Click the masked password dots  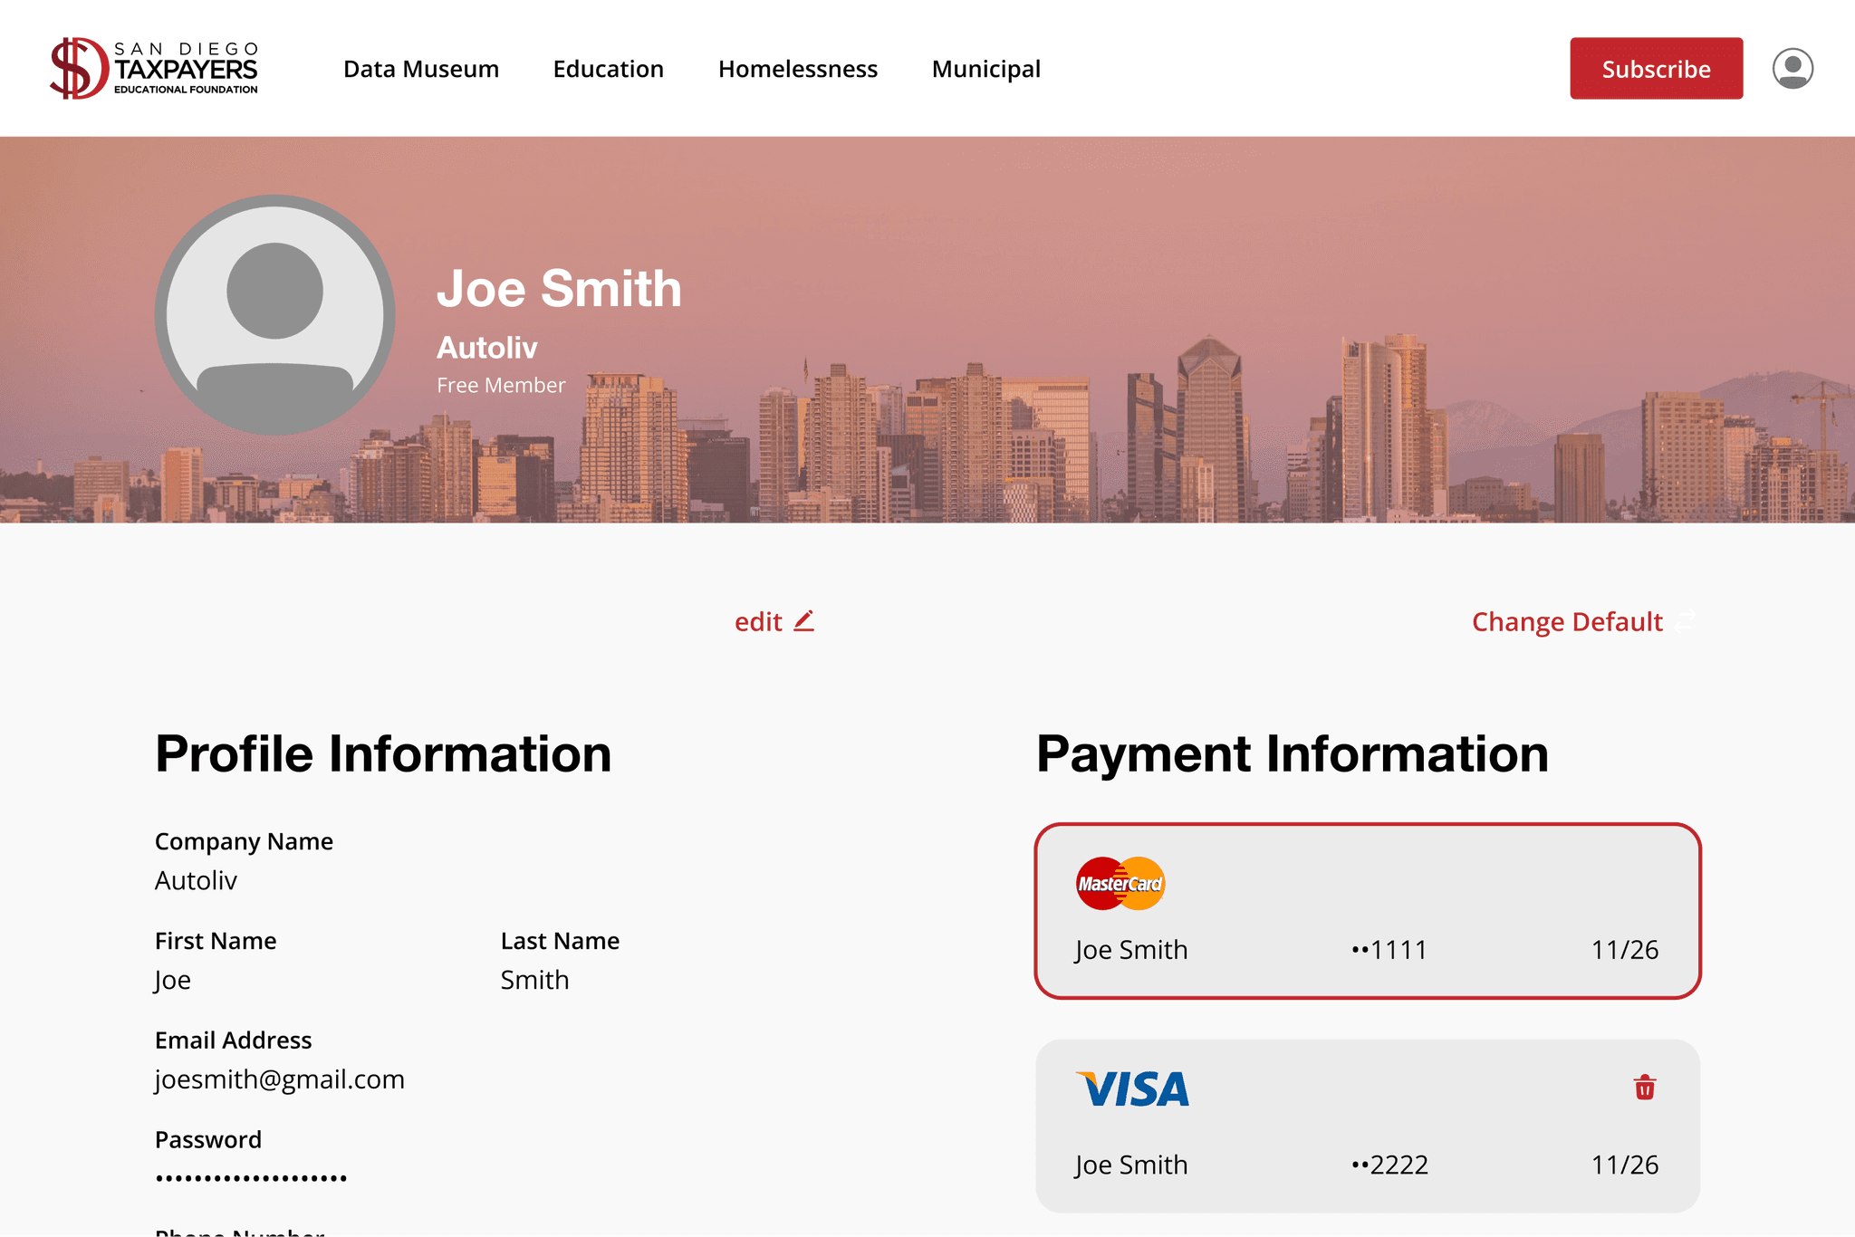(251, 1178)
